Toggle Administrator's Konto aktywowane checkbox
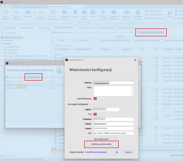The width and height of the screenshot is (183, 161). pos(141,49)
